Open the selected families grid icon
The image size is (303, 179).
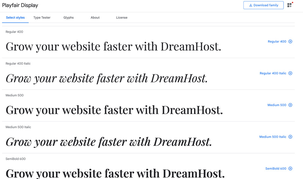(290, 5)
